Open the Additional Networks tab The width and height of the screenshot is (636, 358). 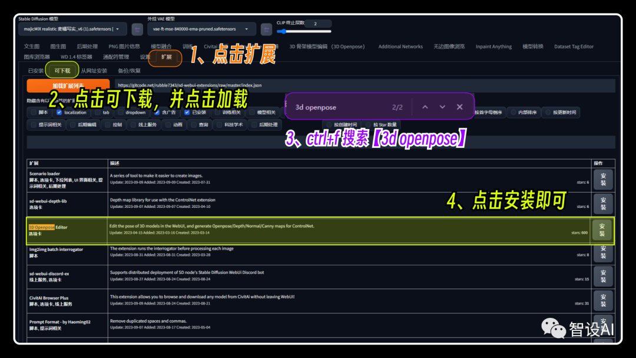coord(400,47)
